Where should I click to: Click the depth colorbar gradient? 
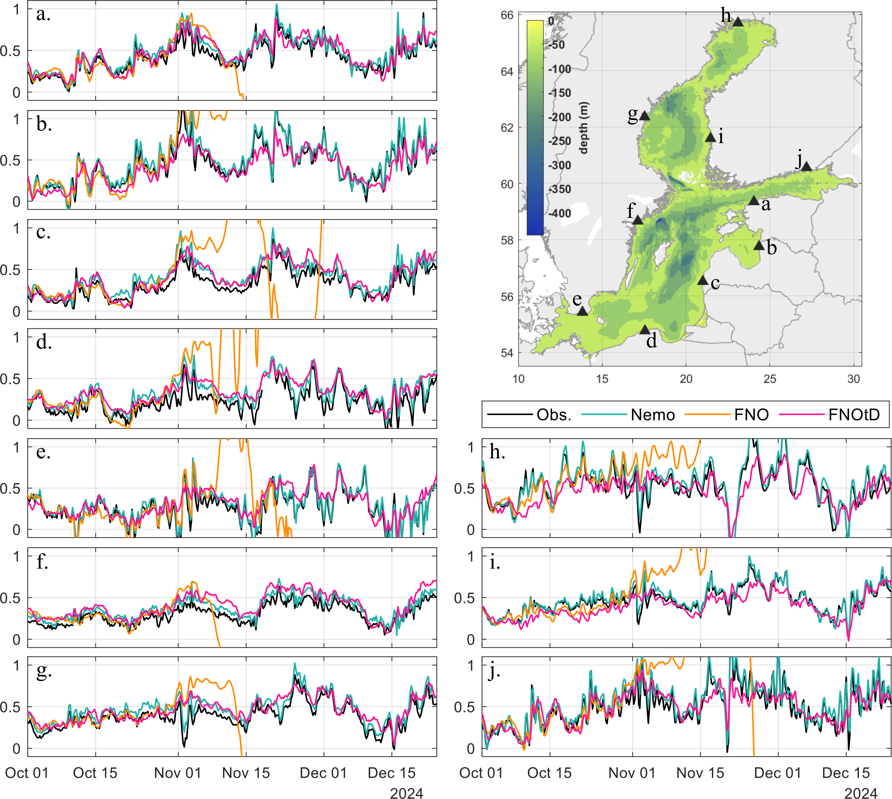click(x=535, y=127)
